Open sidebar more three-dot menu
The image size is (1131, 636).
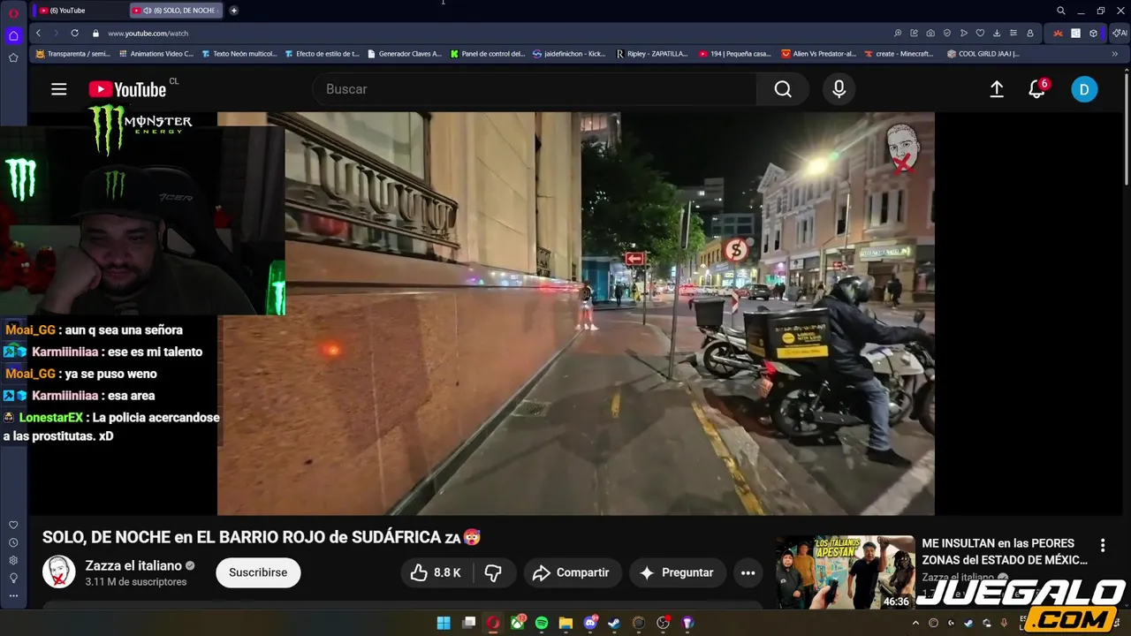13,595
